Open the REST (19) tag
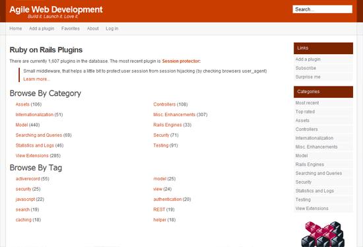 (159, 209)
